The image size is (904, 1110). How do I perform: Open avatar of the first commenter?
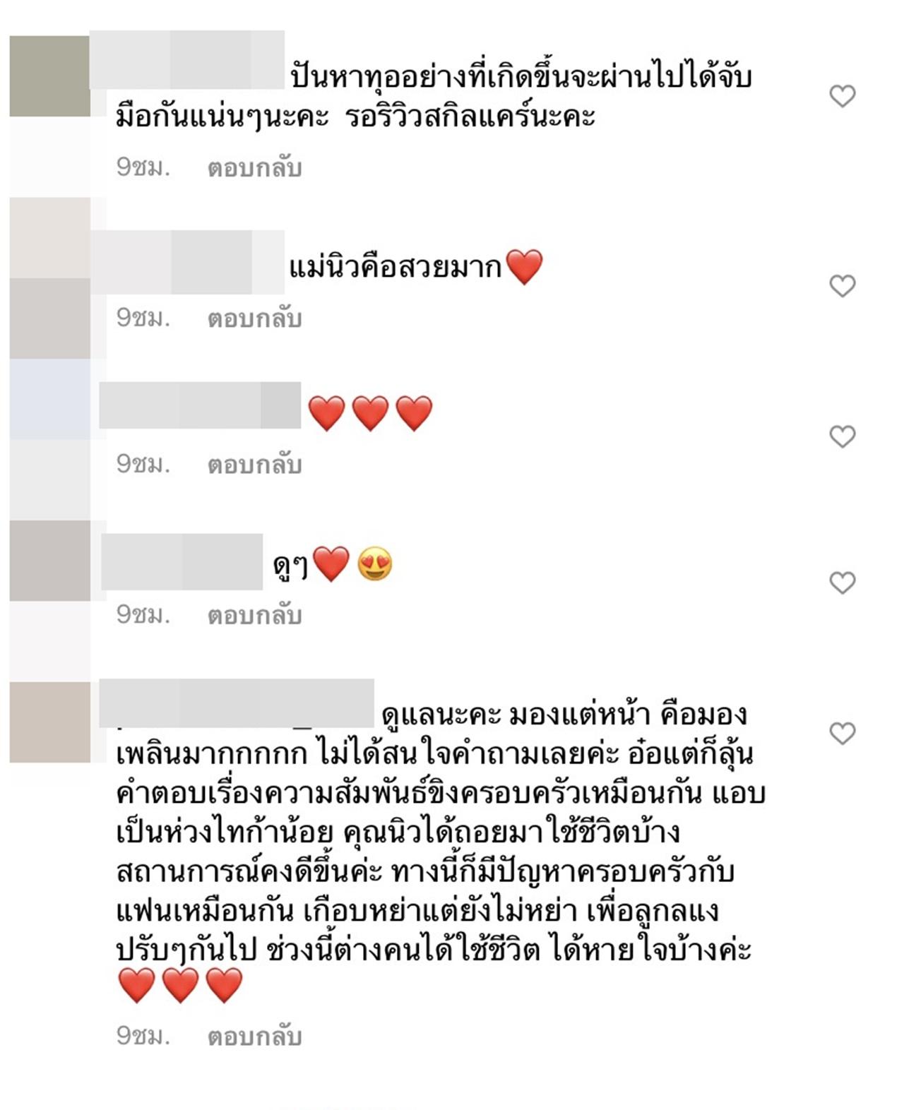(x=49, y=76)
